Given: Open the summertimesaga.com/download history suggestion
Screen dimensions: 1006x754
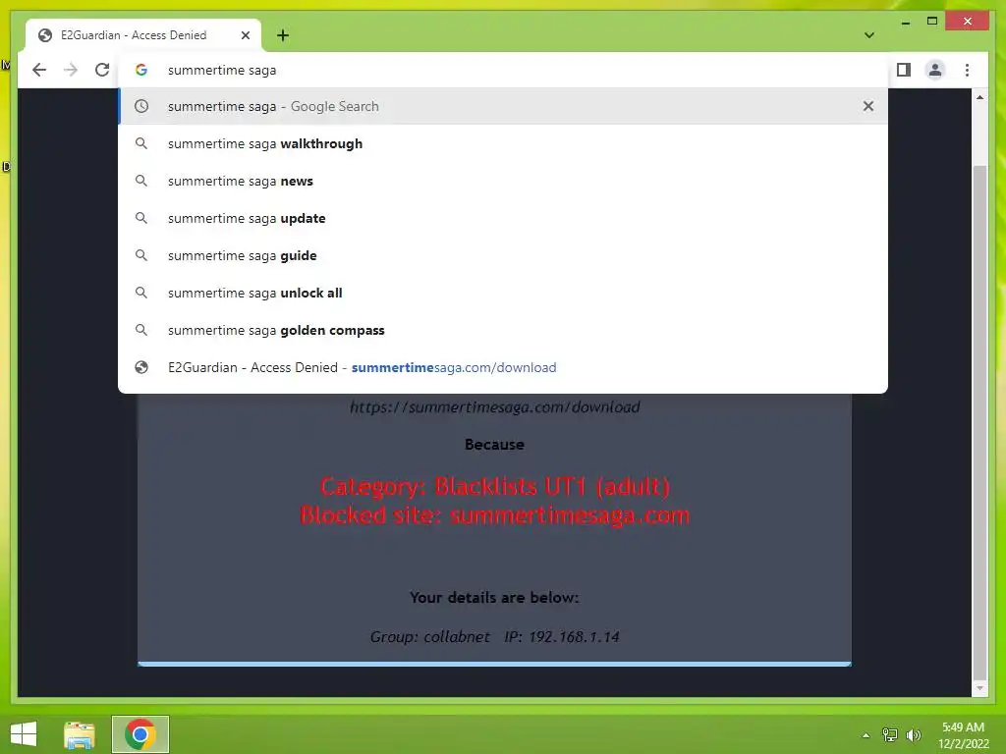Looking at the screenshot, I should [x=503, y=367].
